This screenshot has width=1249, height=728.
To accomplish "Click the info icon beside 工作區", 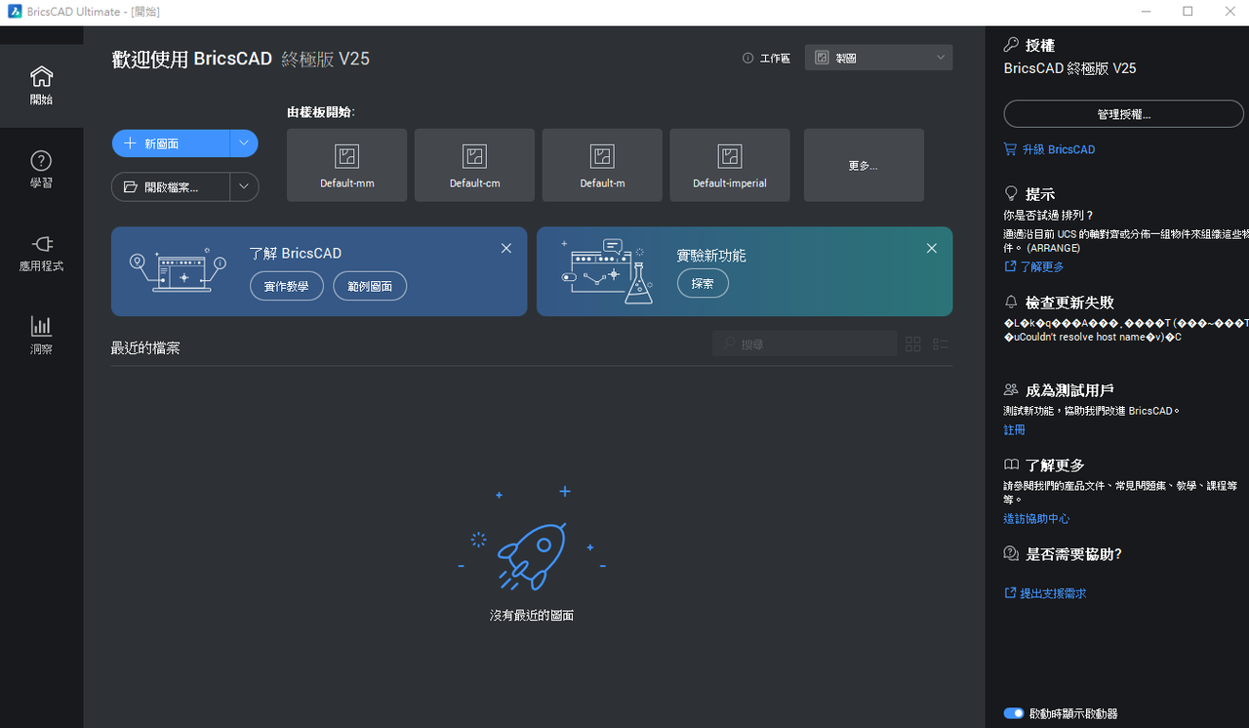I will click(747, 59).
